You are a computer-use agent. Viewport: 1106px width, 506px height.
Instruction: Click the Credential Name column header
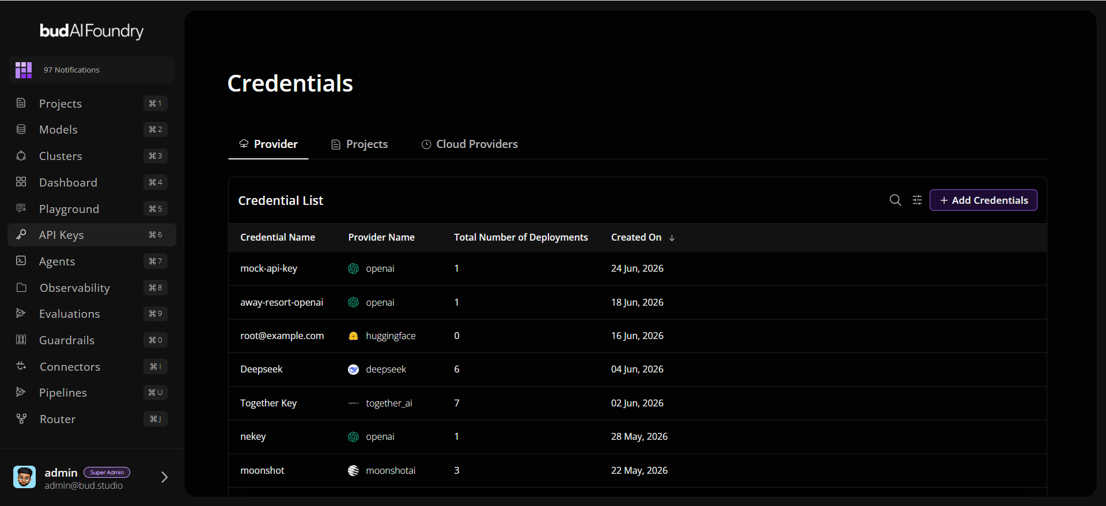click(278, 237)
